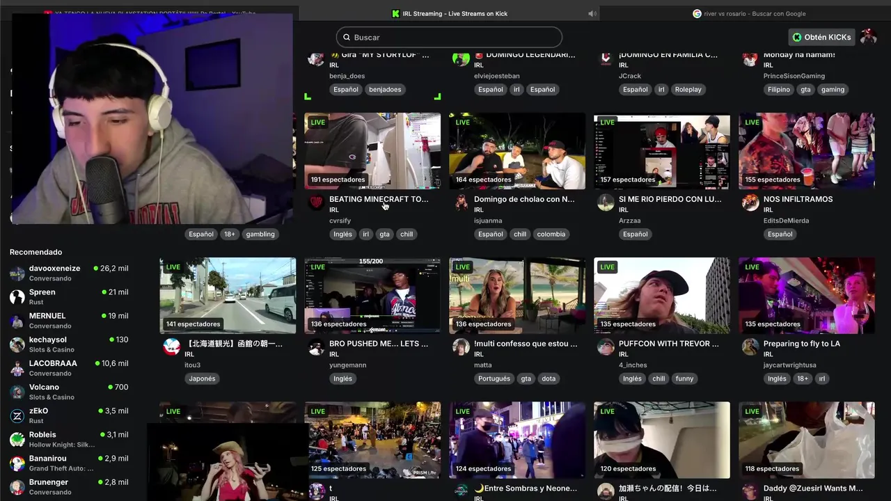Switch to IRL Streaming Kick browser tab
Image resolution: width=891 pixels, height=501 pixels.
tap(449, 13)
